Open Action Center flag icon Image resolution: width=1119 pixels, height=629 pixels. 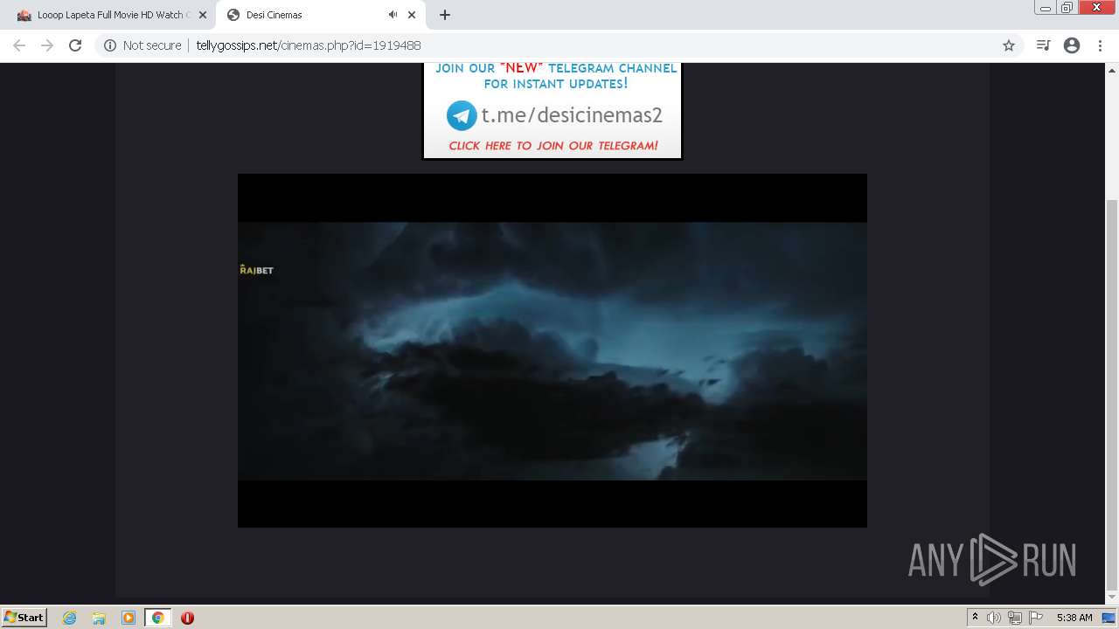[1036, 618]
